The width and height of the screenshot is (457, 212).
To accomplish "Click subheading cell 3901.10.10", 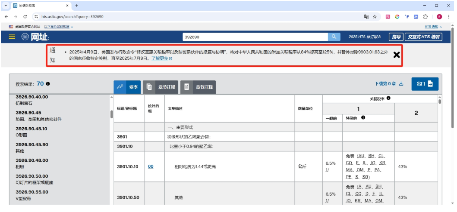I will pos(129,166).
